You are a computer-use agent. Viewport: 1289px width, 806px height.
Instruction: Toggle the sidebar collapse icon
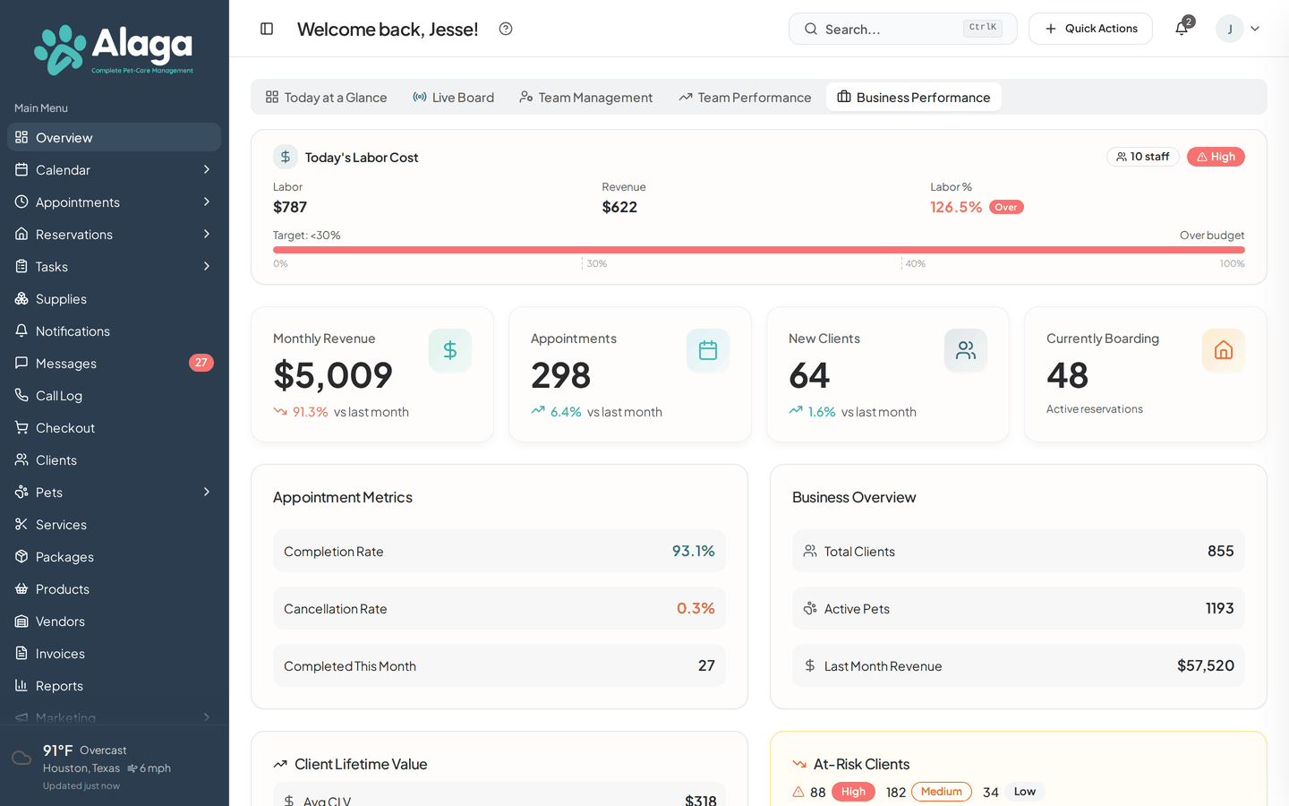(267, 29)
